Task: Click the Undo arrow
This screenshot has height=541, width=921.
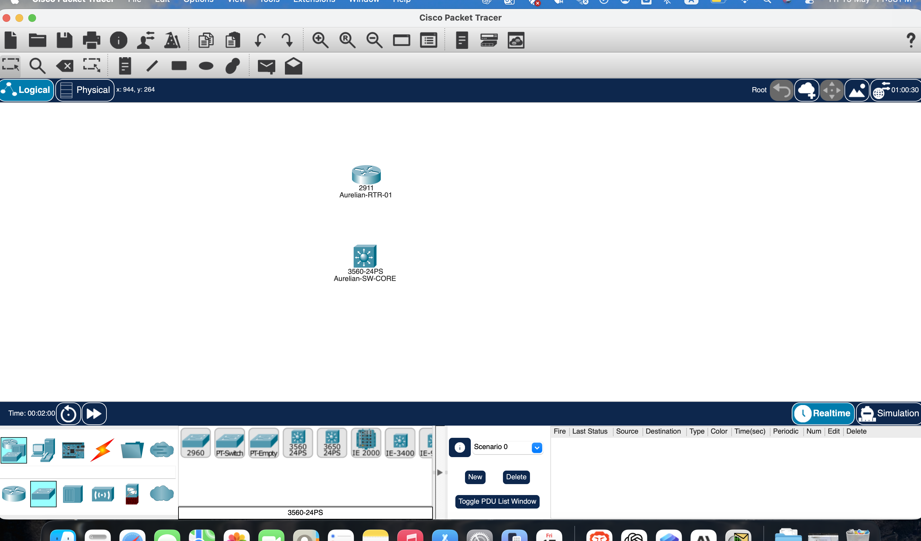Action: [x=260, y=40]
